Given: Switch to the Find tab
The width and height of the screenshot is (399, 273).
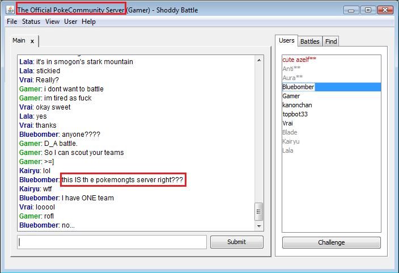Looking at the screenshot, I should pos(331,41).
